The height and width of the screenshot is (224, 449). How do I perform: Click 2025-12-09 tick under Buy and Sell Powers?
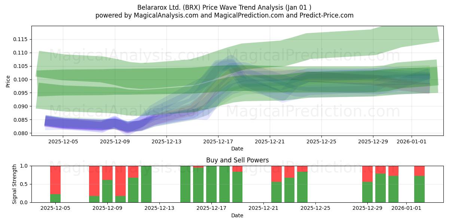click(107, 208)
